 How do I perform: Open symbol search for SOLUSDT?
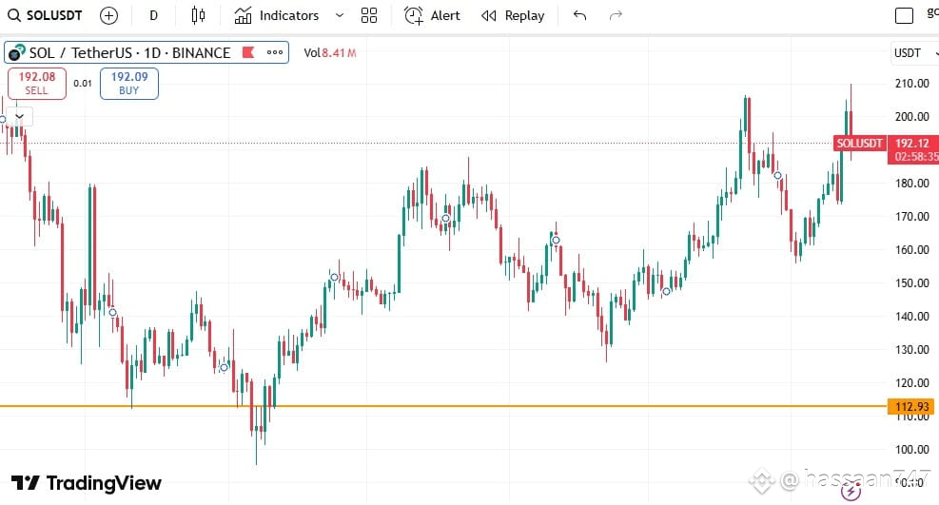[x=45, y=15]
